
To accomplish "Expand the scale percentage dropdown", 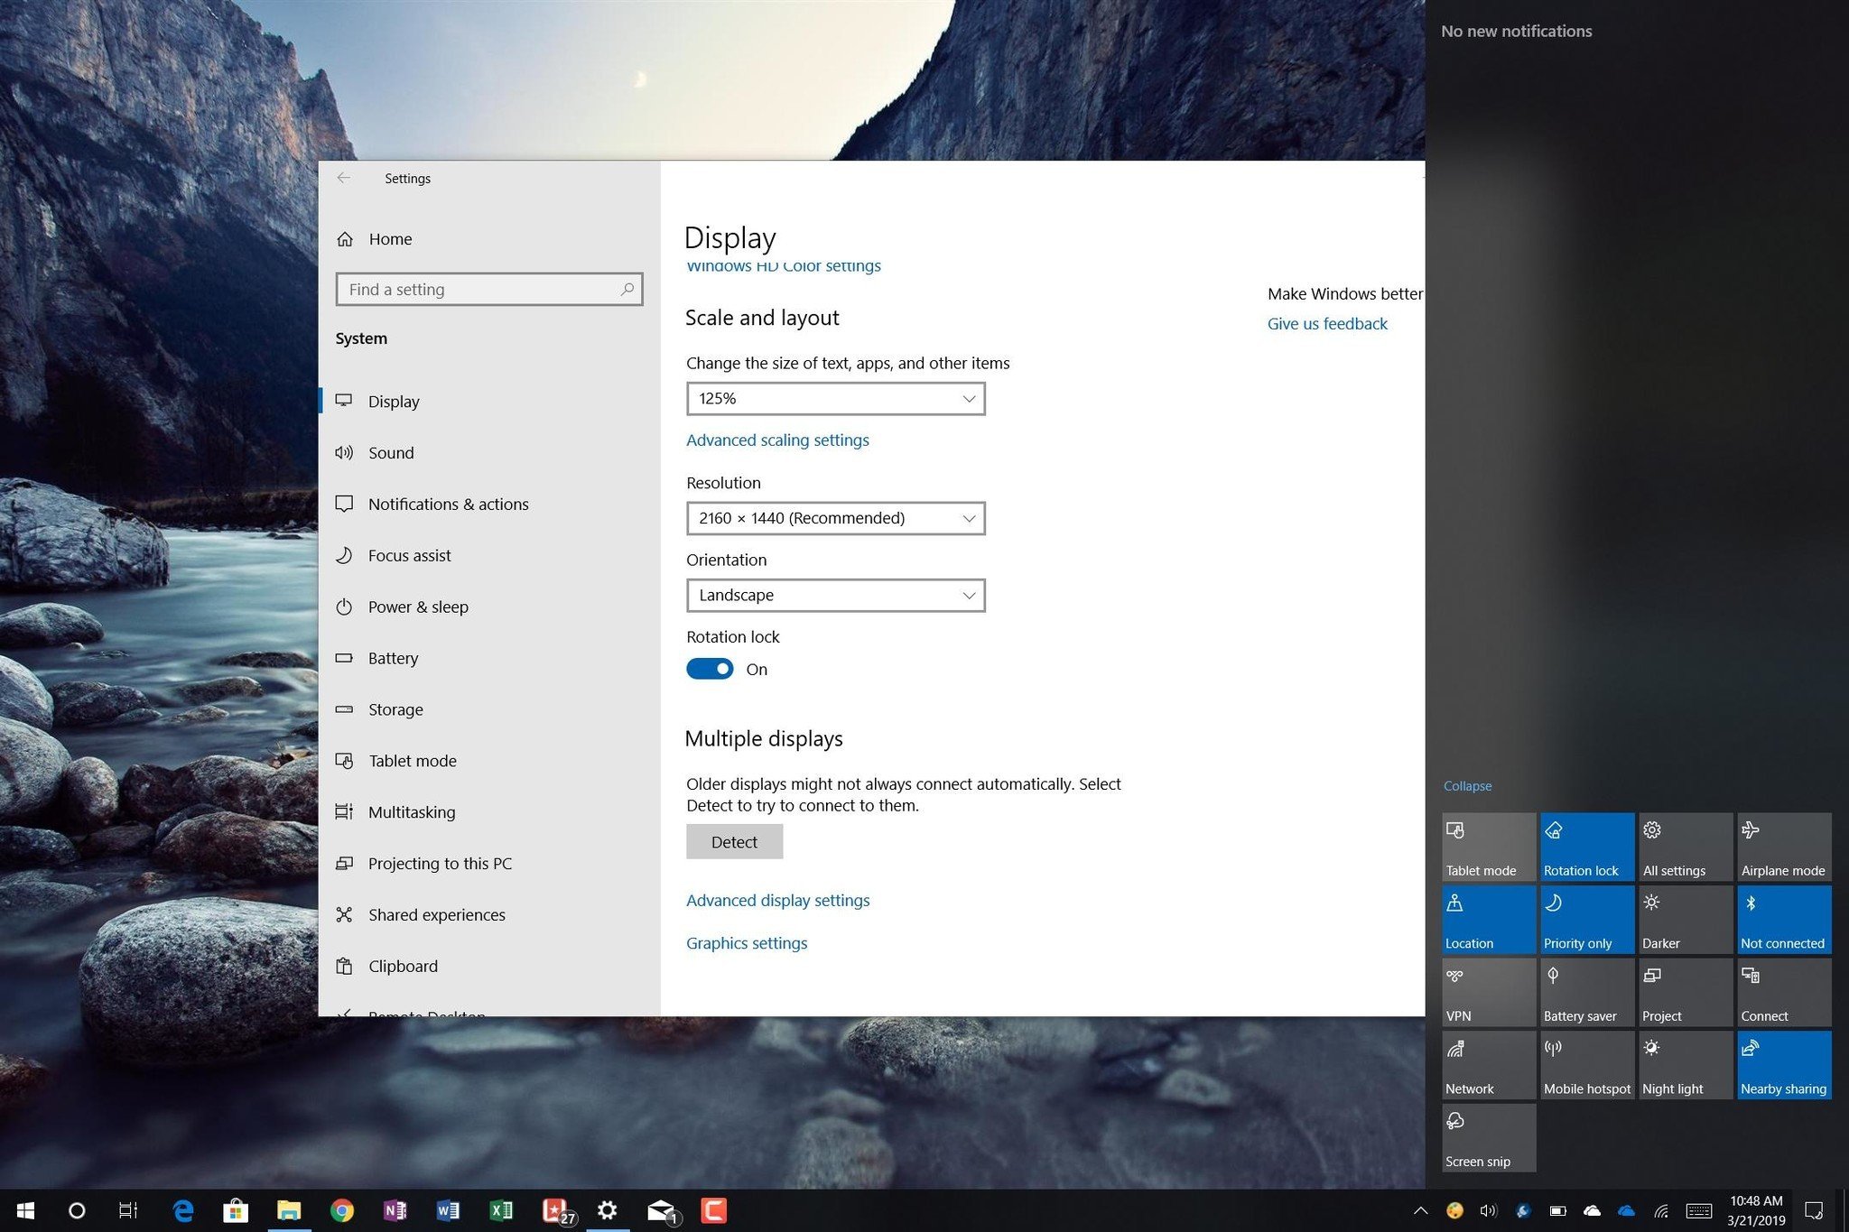I will coord(833,397).
